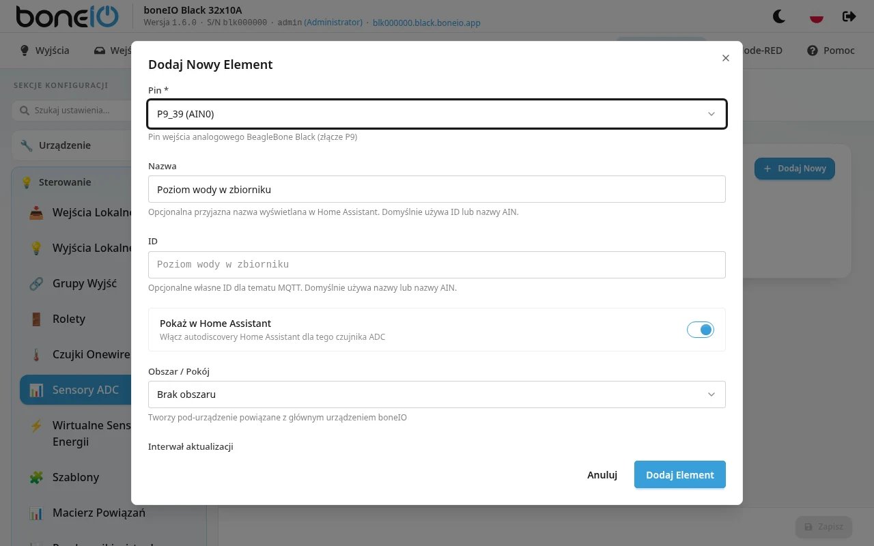Viewport: 874px width, 546px height.
Task: Click the Dodaj Nowy button
Action: coord(795,169)
